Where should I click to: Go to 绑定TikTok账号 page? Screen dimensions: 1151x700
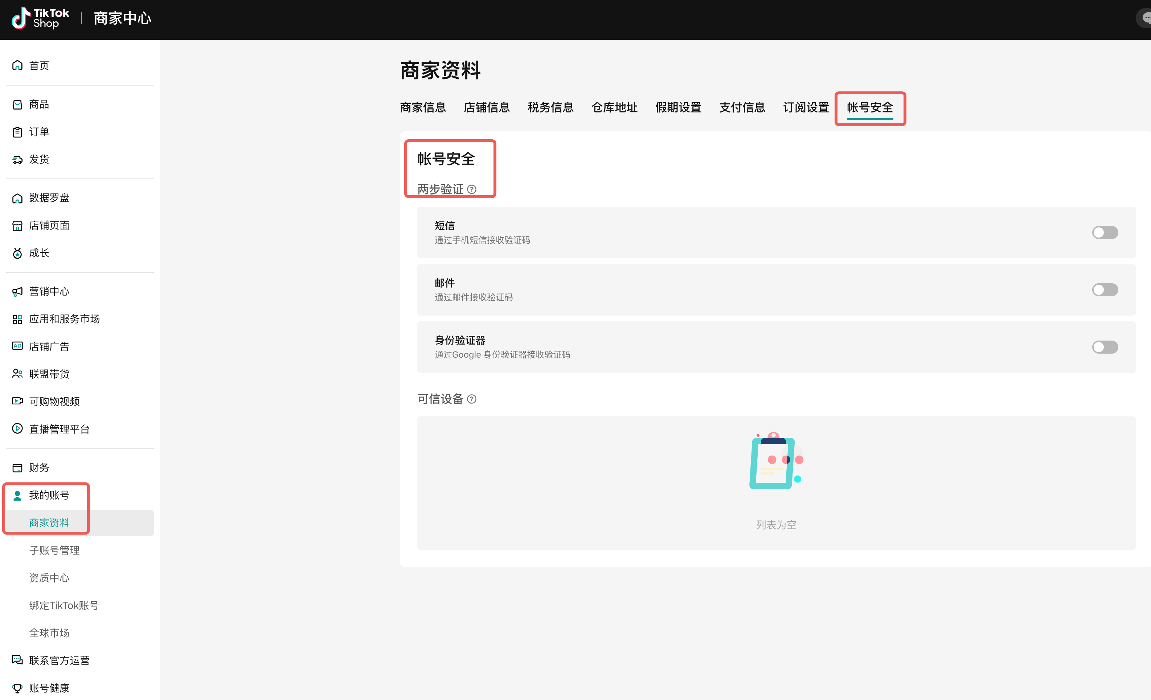[x=64, y=605]
